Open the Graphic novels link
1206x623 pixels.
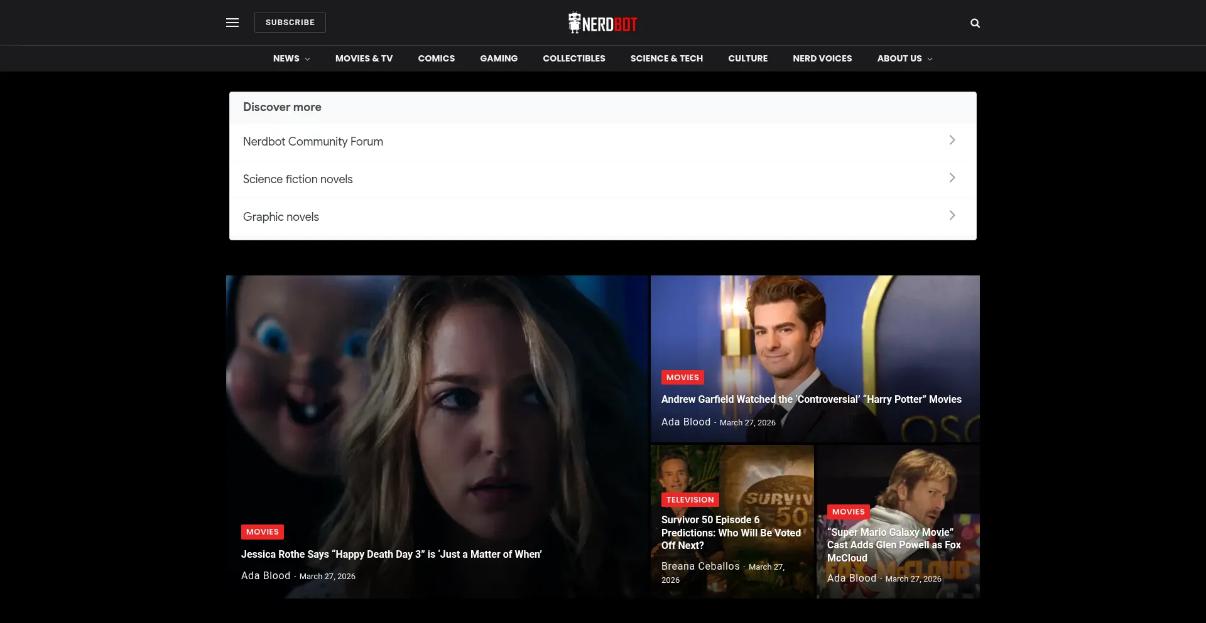602,217
